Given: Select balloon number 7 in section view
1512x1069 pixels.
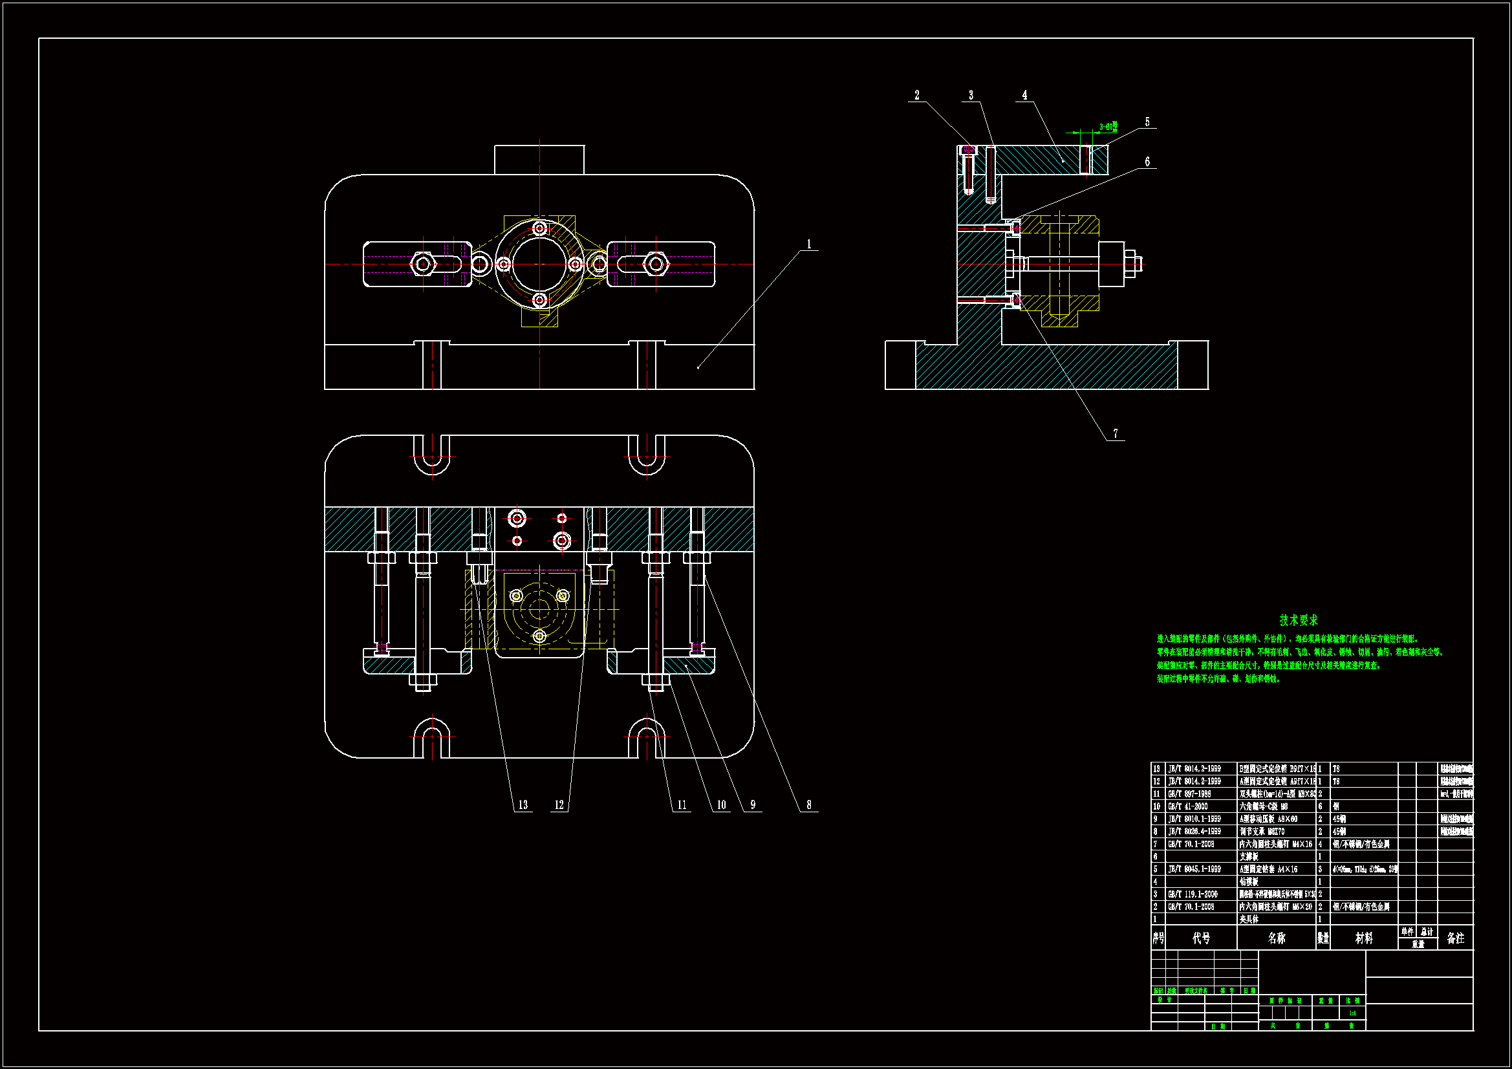Looking at the screenshot, I should pyautogui.click(x=1115, y=433).
